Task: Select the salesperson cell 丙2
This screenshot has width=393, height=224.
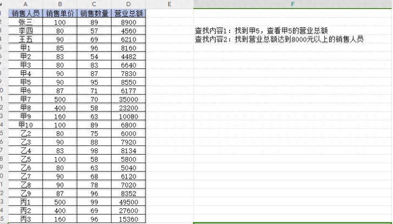Action: (26, 210)
